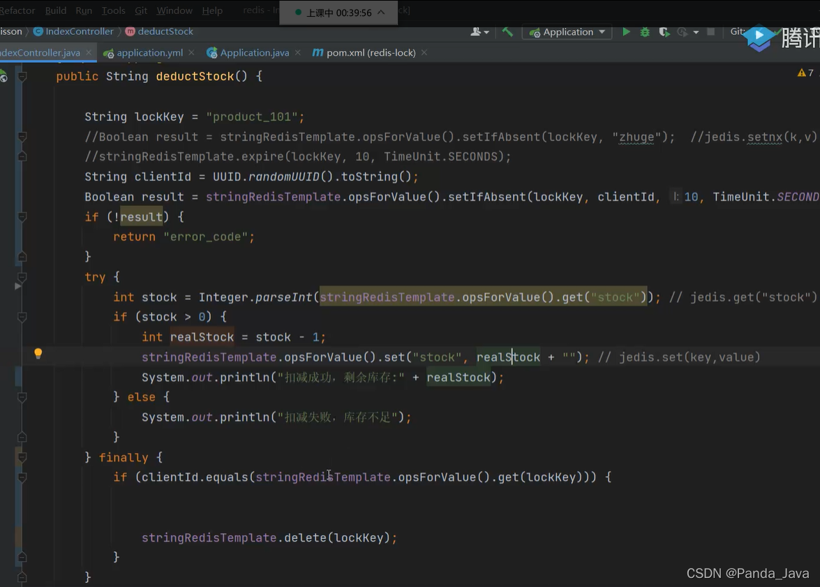Open the Application run configuration dropdown
The height and width of the screenshot is (587, 820).
point(567,32)
